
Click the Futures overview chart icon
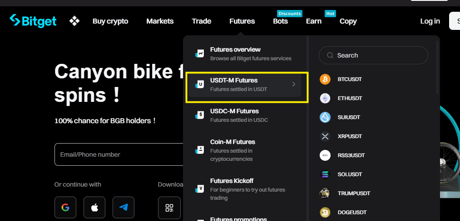200,53
